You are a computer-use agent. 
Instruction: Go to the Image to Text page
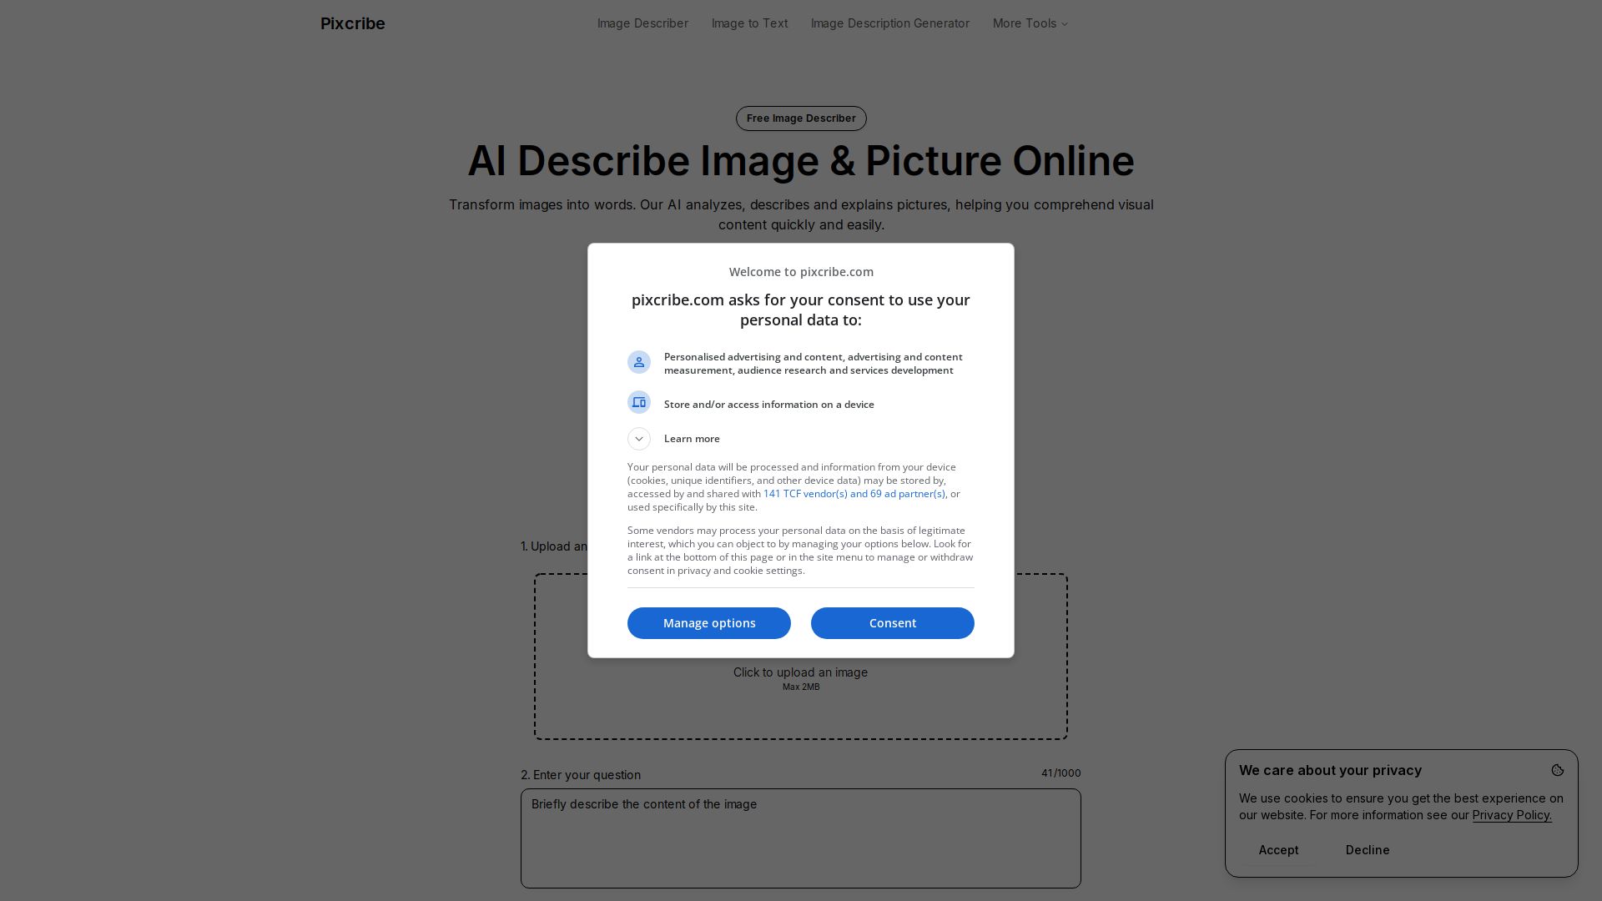click(x=749, y=23)
